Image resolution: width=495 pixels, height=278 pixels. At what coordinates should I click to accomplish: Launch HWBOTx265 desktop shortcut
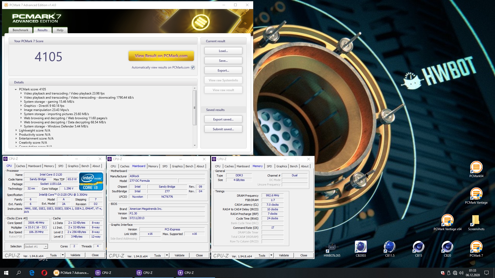coord(332,249)
